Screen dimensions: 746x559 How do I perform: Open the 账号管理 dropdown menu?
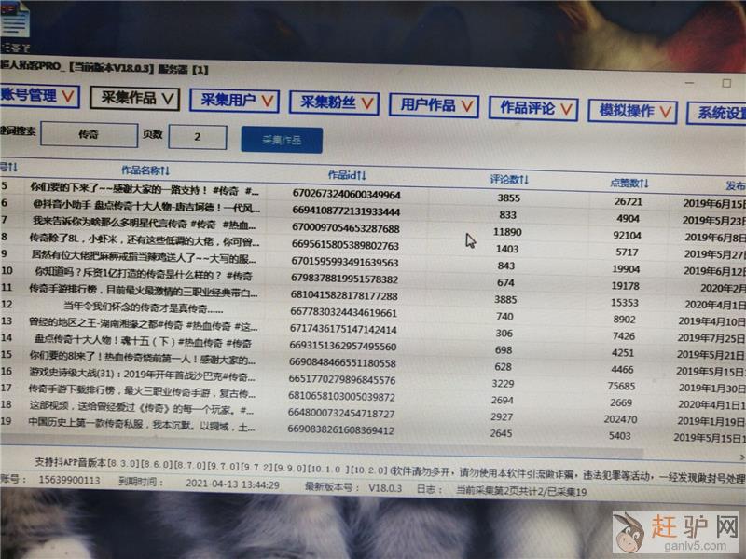tap(39, 95)
